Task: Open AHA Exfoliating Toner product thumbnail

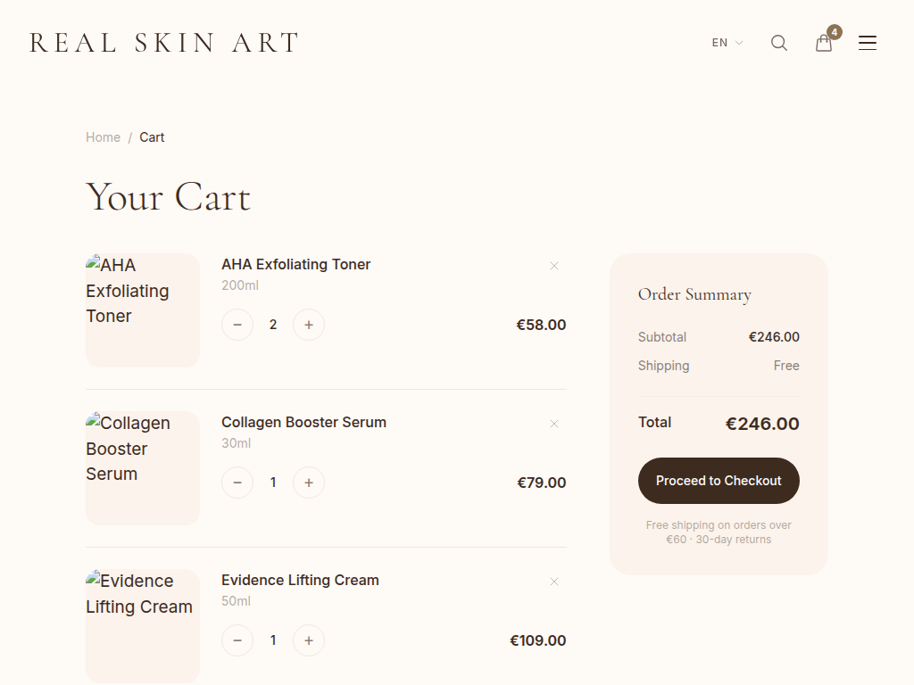Action: click(x=143, y=310)
